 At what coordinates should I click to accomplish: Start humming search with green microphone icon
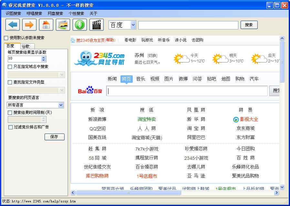[x=80, y=25]
